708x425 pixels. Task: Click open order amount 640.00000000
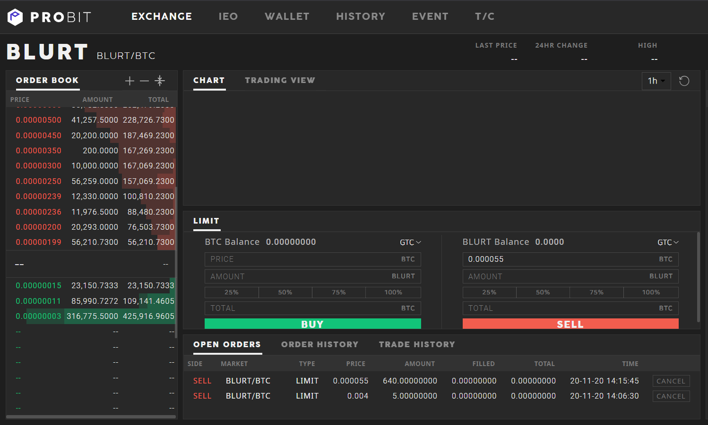coord(410,381)
